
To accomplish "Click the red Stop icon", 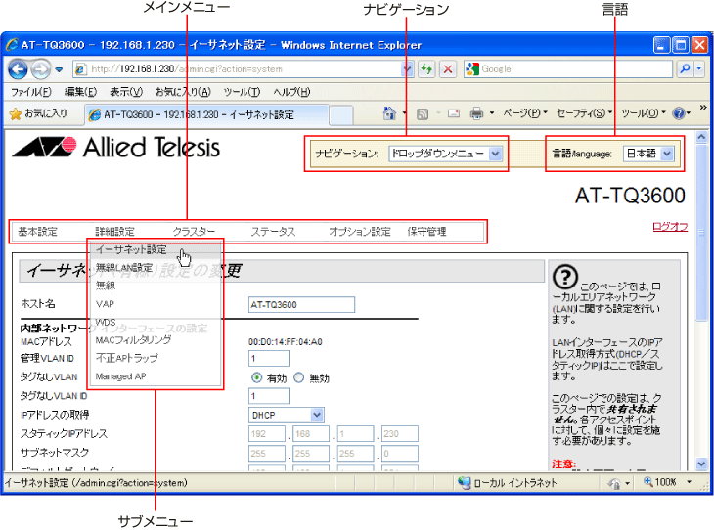I will [448, 69].
